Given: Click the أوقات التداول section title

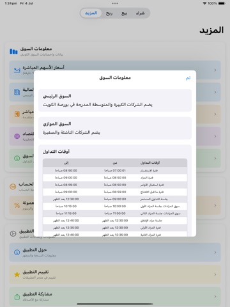Looking at the screenshot, I should [56, 152].
